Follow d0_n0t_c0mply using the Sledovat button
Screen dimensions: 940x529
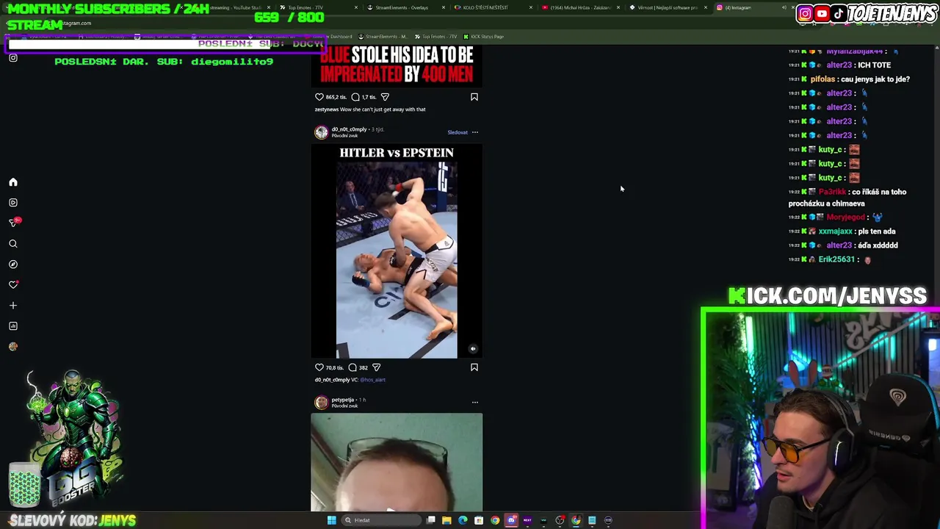[x=458, y=133]
